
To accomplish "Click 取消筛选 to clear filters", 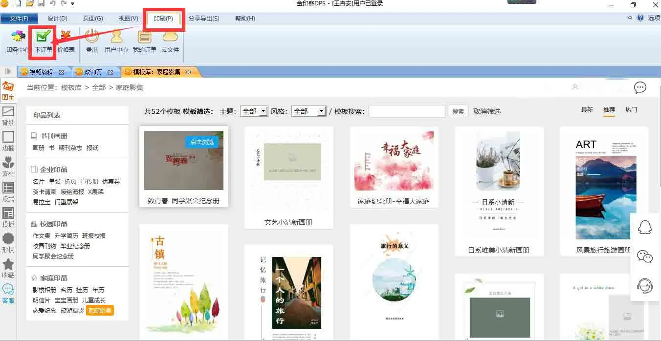I will 486,111.
